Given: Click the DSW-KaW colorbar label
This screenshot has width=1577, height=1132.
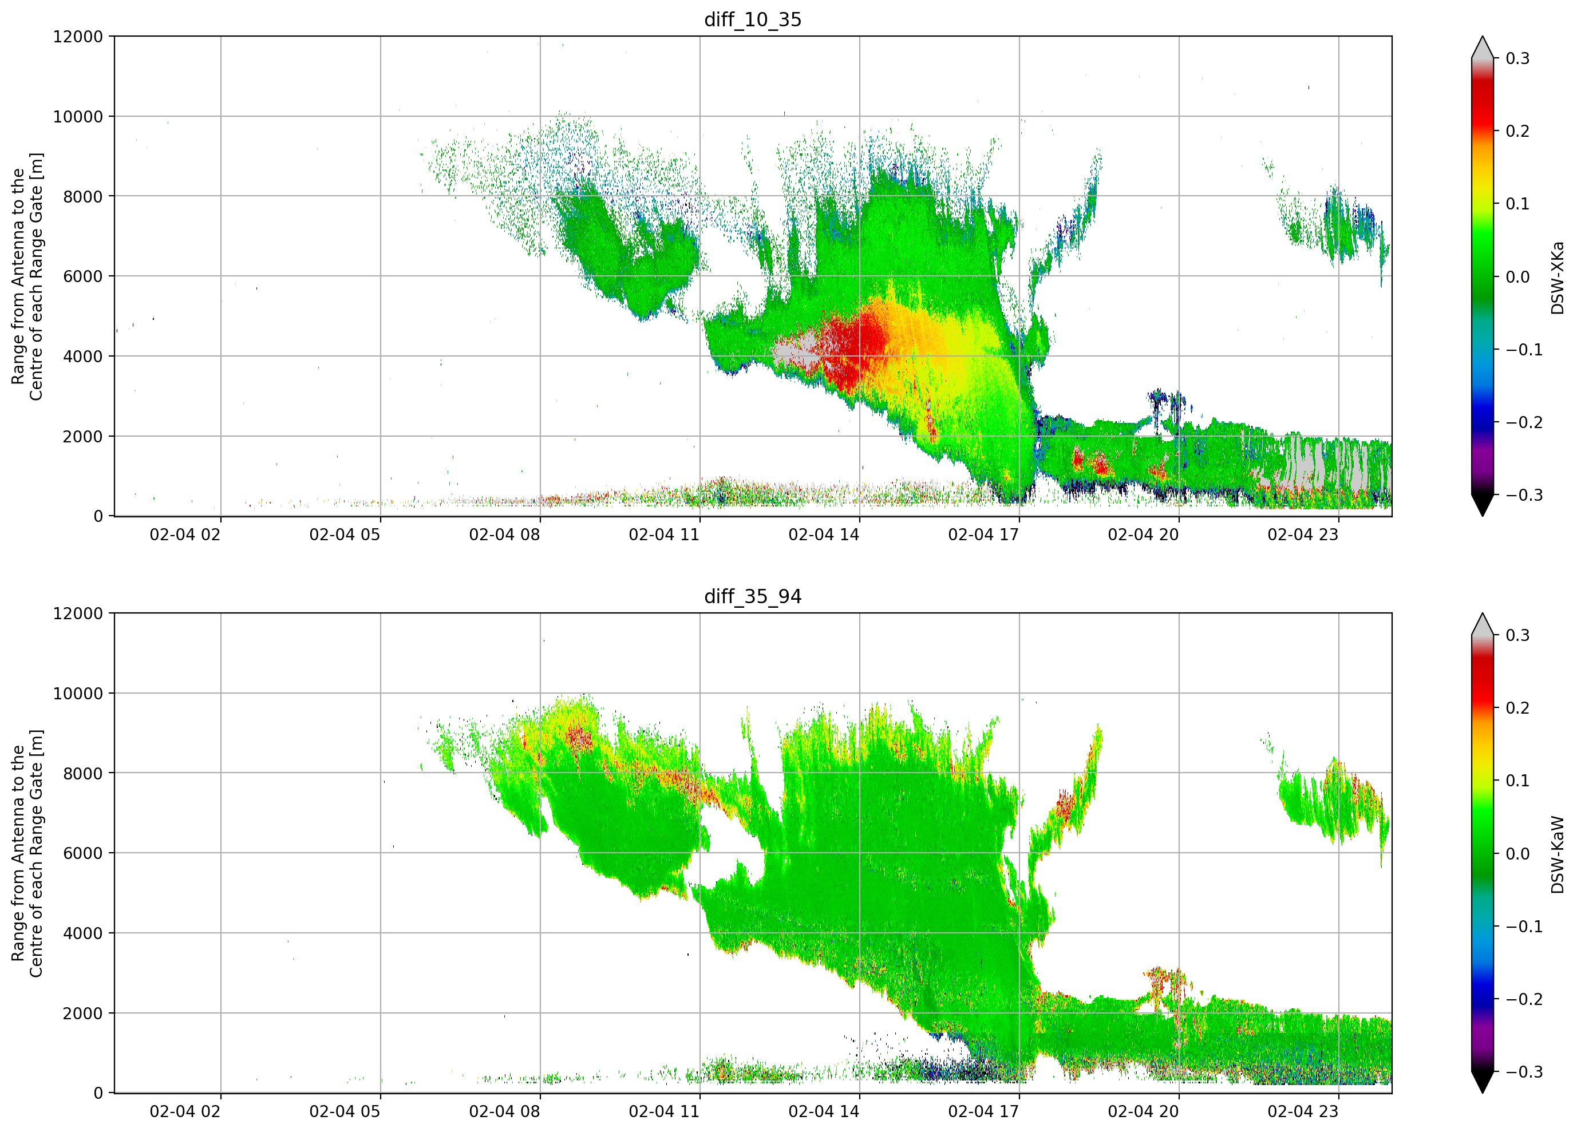Looking at the screenshot, I should click(x=1557, y=854).
